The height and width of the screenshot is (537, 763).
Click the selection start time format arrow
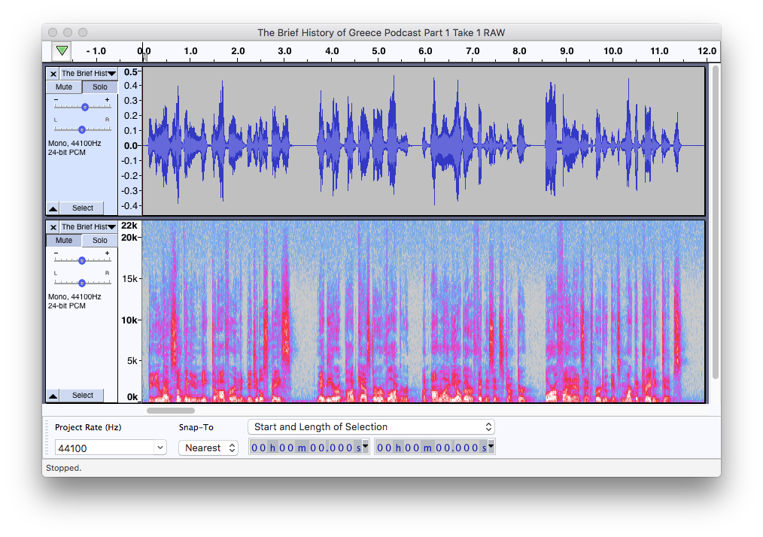click(x=366, y=446)
